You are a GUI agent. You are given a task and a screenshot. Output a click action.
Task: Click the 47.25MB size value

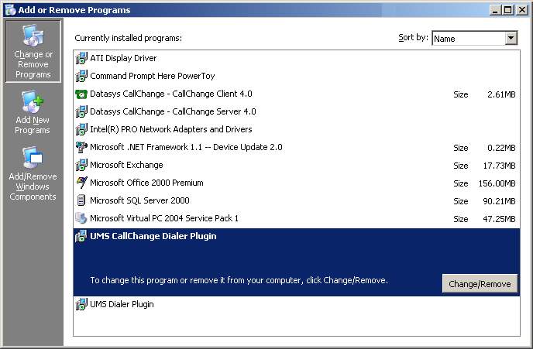point(500,219)
